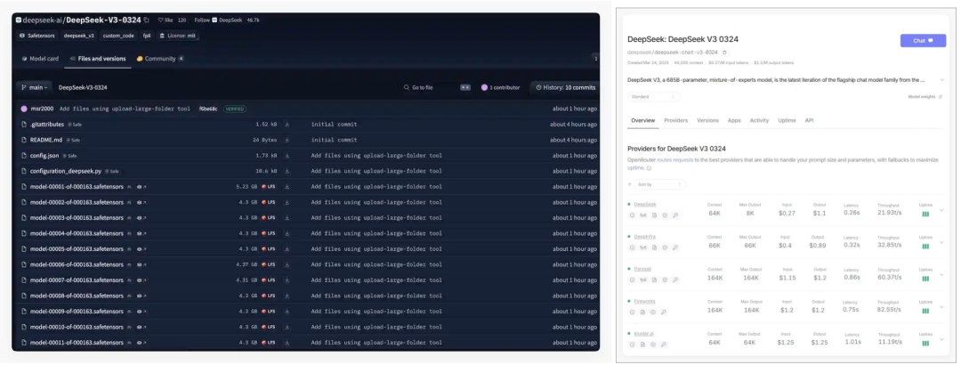
Task: Copy the deepseek/deepseek-chat-v3-0324 slug in OpenRouter
Action: click(724, 53)
